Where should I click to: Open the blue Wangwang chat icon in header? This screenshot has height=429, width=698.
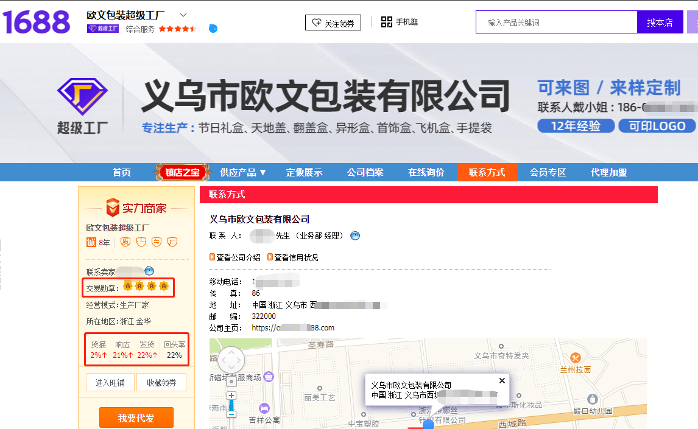(x=213, y=29)
